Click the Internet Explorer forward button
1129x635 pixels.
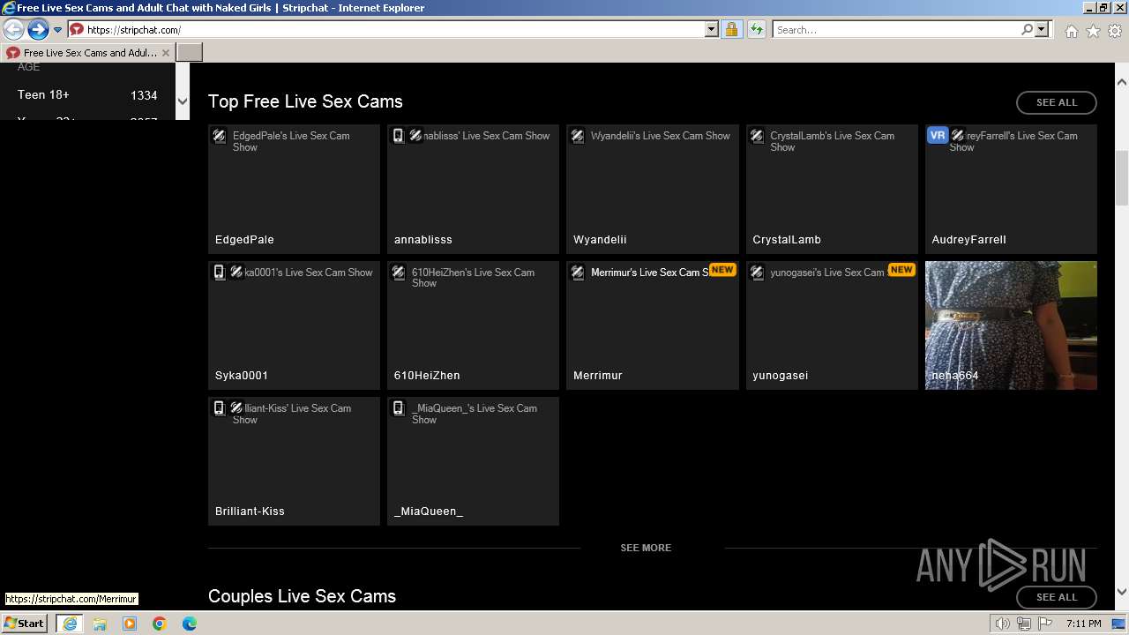37,30
